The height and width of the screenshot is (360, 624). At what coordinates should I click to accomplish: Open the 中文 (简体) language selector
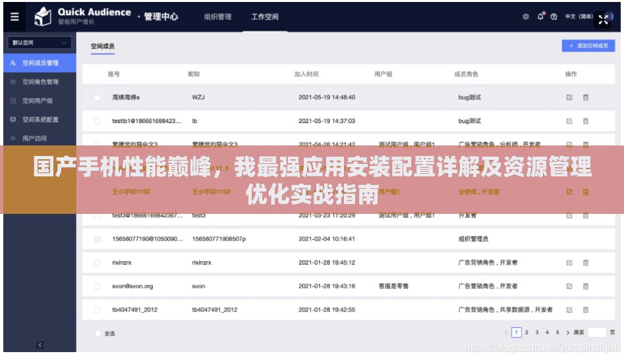tap(579, 16)
